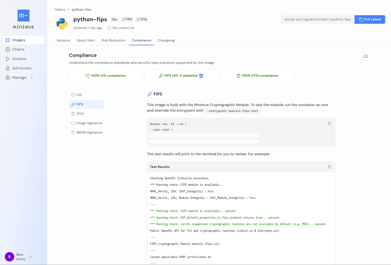Open the documentation book icon
Viewport: 391px width, 265px height.
365,56
